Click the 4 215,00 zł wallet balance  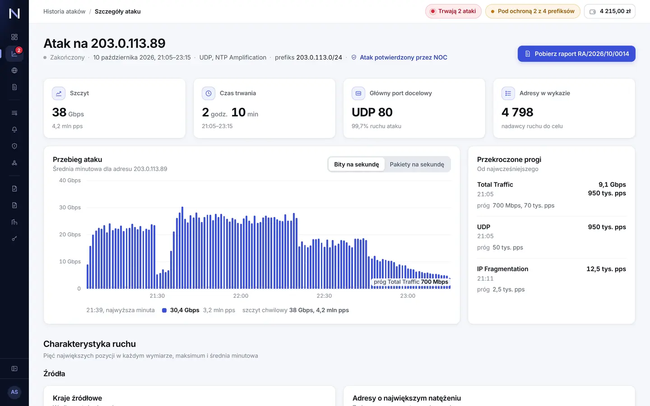coord(610,11)
